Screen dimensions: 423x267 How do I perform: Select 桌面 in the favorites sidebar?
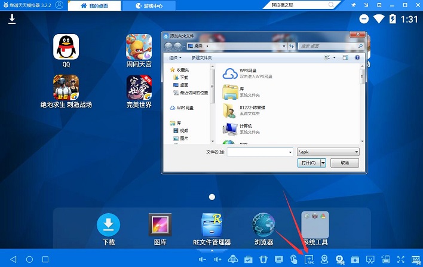pyautogui.click(x=181, y=85)
